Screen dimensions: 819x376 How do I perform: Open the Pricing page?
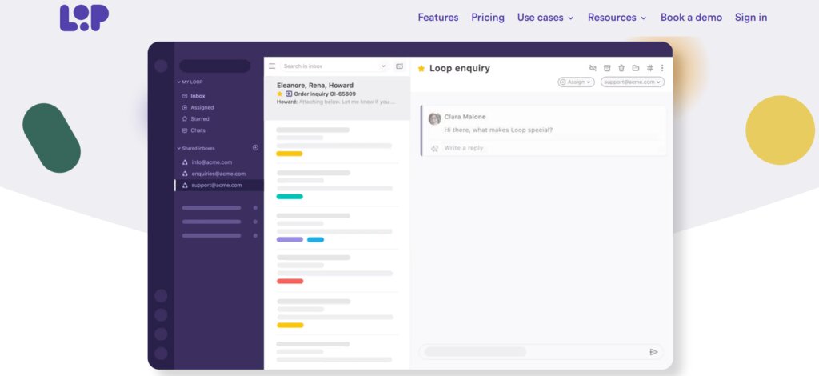[487, 18]
